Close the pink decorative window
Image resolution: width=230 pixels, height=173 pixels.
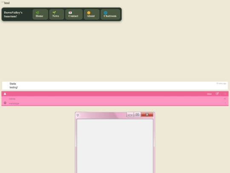pyautogui.click(x=147, y=114)
